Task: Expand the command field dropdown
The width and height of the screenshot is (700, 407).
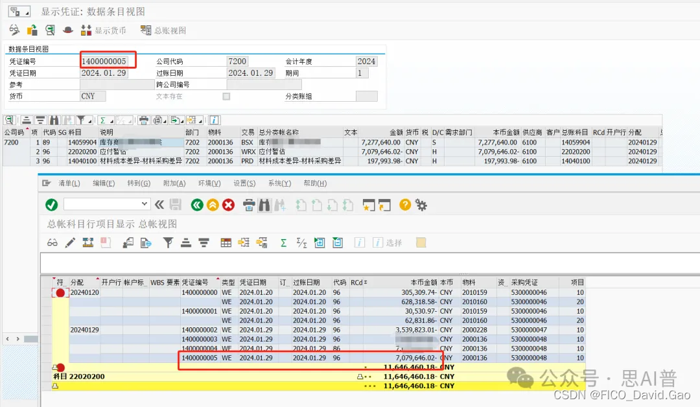Action: 144,204
